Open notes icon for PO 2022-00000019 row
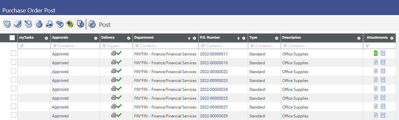 pos(383,62)
